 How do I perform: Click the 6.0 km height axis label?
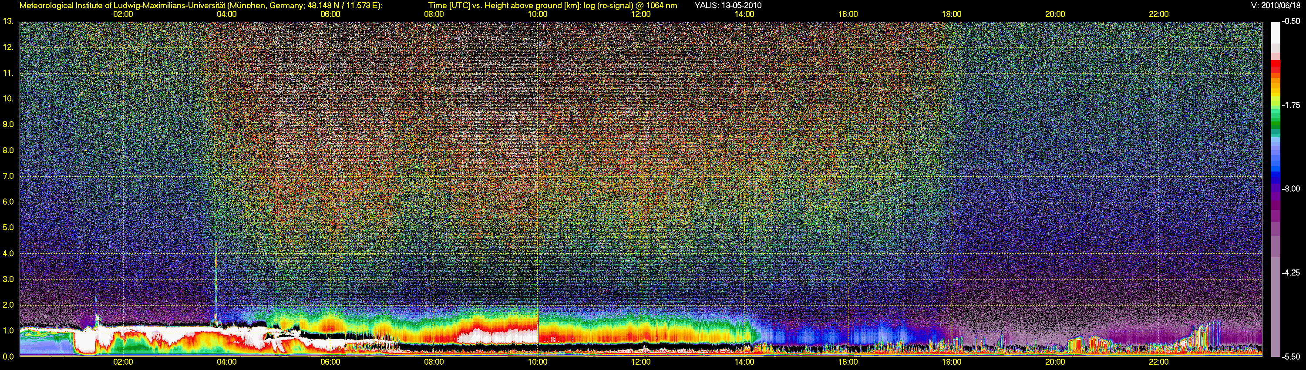pos(8,202)
